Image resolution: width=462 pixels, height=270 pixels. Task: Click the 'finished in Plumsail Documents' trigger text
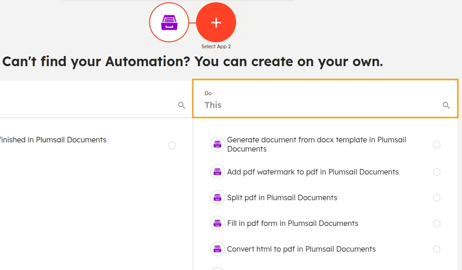click(x=53, y=140)
